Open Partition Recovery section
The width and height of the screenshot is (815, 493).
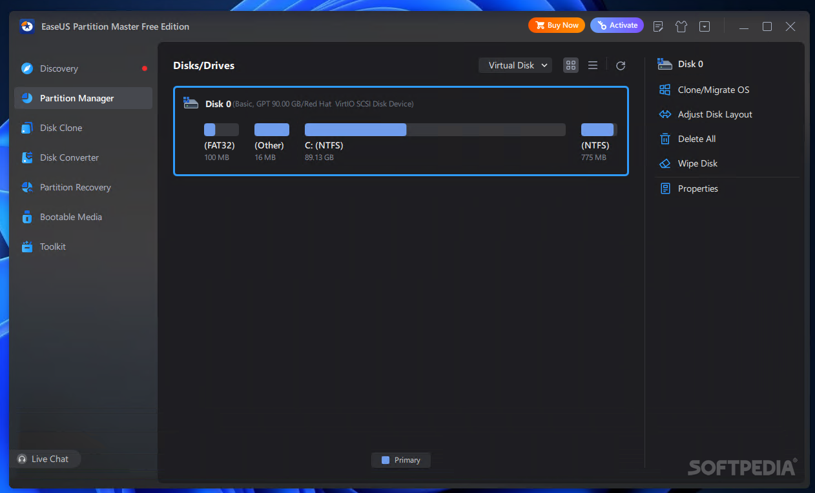point(83,187)
